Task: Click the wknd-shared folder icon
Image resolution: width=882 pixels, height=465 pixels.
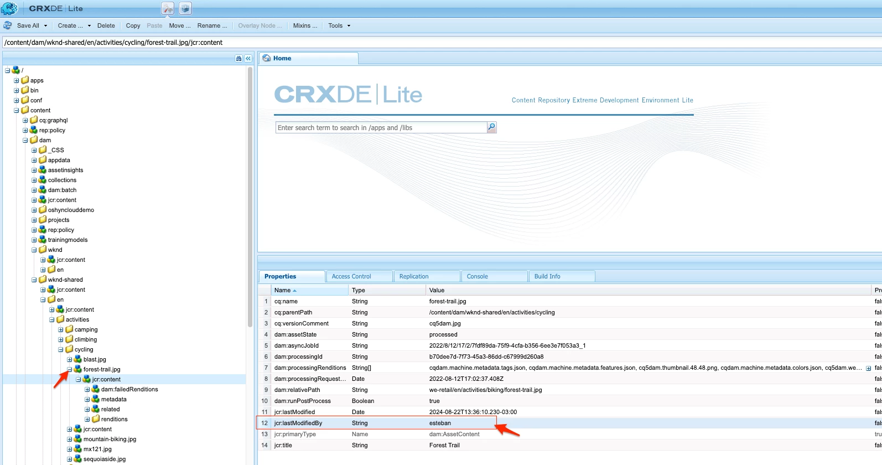Action: (43, 280)
